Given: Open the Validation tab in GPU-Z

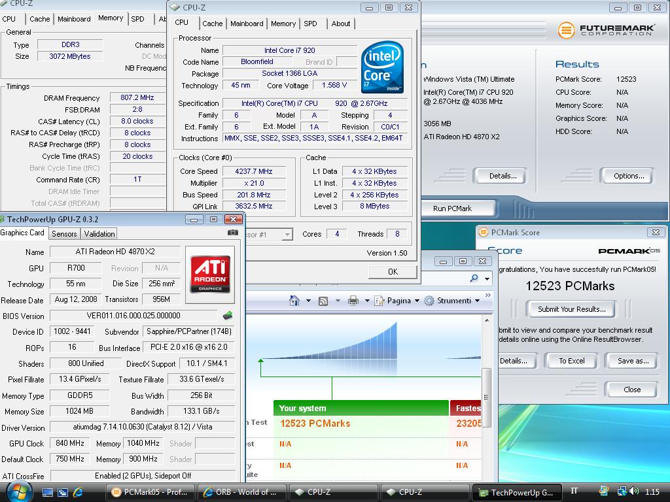Looking at the screenshot, I should point(99,234).
